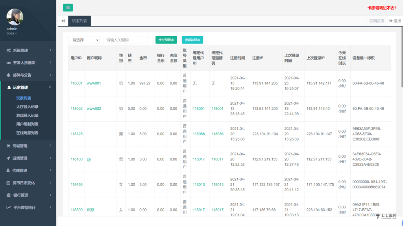Switch to the 玩家列表 tab
This screenshot has height=226, width=403.
[79, 21]
